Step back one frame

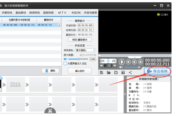134,62
